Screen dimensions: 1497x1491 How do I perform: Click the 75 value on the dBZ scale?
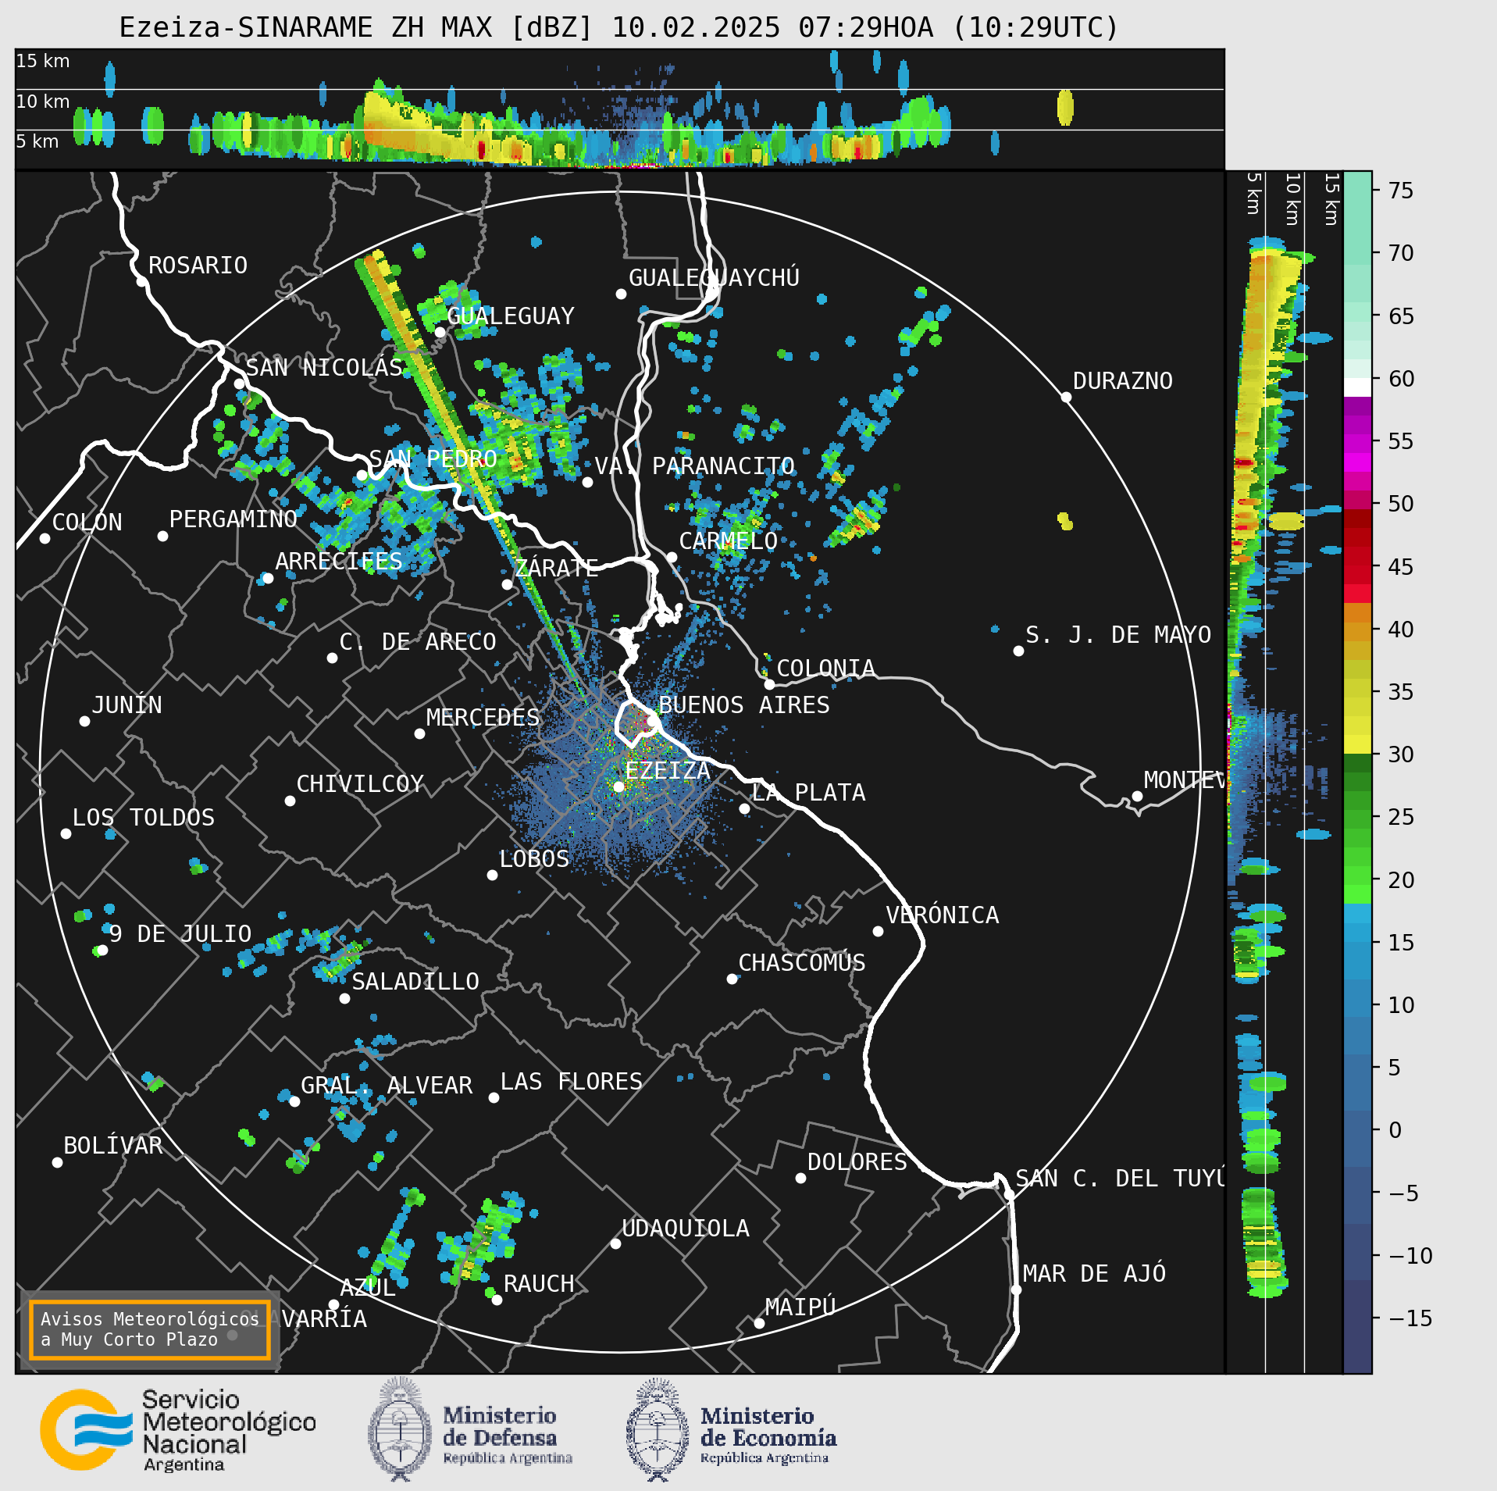point(1401,191)
